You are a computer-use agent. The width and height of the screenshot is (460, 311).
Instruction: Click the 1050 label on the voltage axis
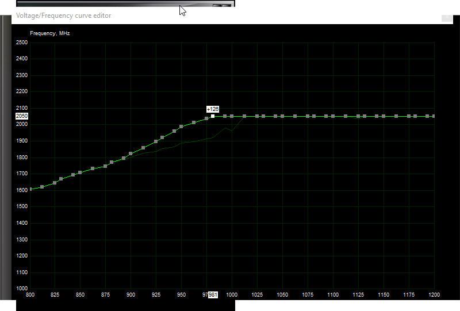click(282, 294)
